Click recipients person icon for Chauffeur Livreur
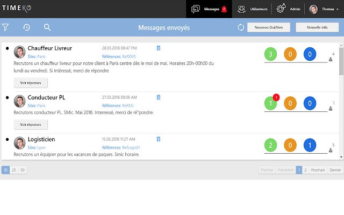This screenshot has height=215, width=344. click(331, 59)
